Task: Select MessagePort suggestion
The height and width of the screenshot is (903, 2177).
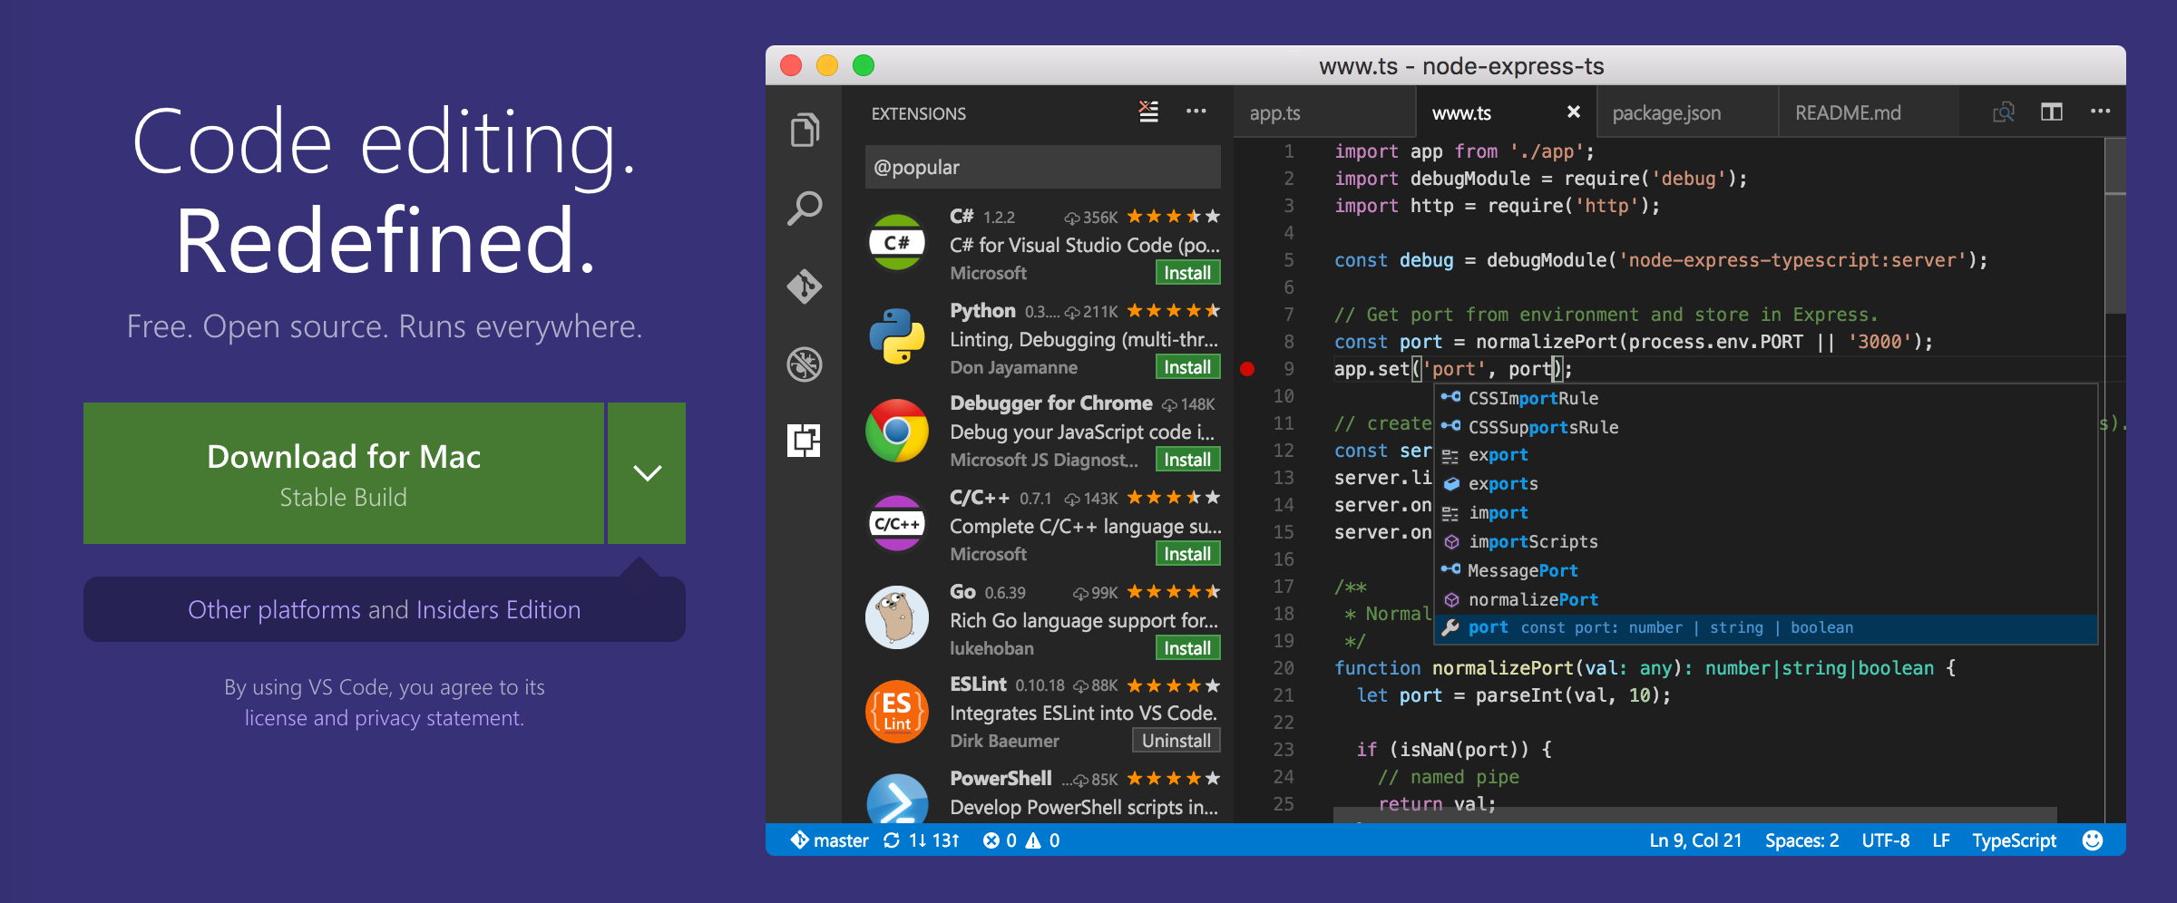Action: pyautogui.click(x=1765, y=570)
